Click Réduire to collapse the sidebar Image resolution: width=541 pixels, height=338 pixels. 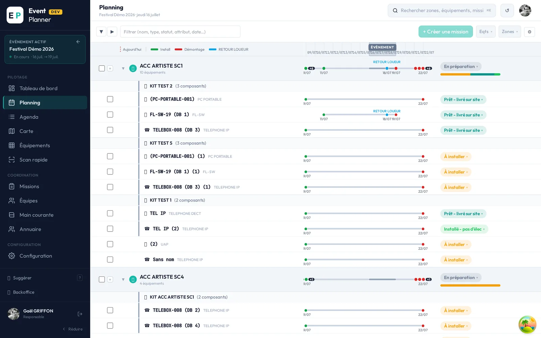coord(73,329)
